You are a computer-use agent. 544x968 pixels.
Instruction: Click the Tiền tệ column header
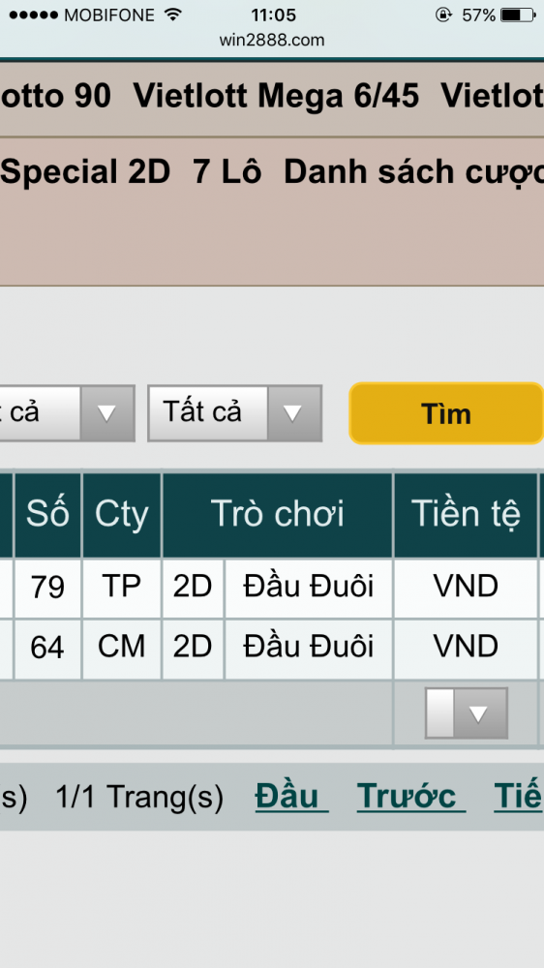pos(466,514)
